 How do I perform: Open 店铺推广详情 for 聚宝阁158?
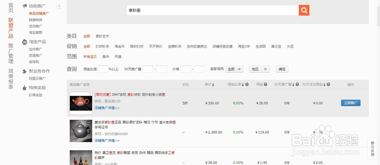(x=107, y=108)
